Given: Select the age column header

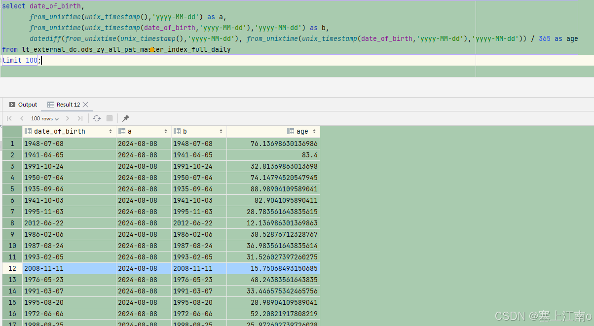Looking at the screenshot, I should click(x=273, y=132).
